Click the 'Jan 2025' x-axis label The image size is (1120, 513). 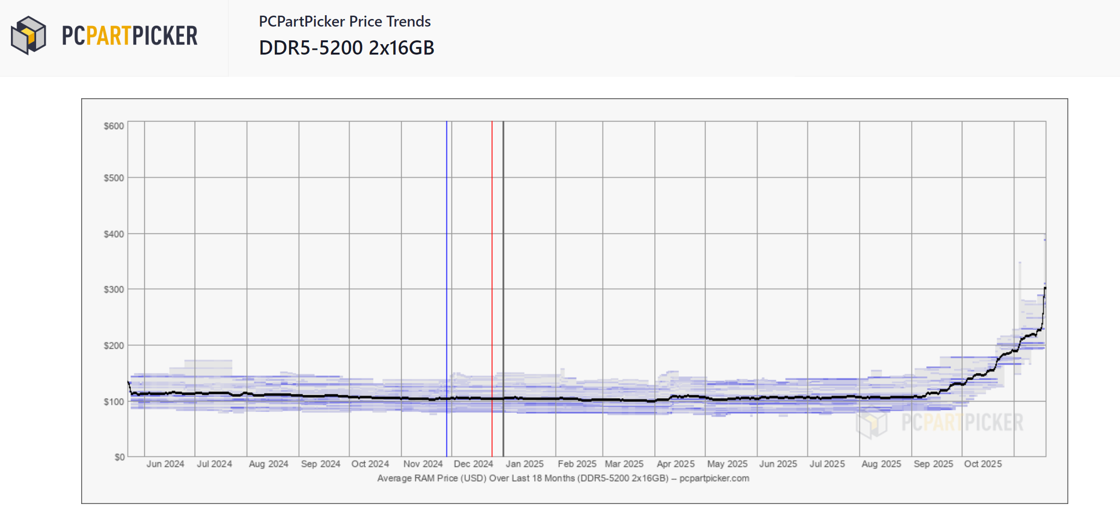[x=524, y=464]
